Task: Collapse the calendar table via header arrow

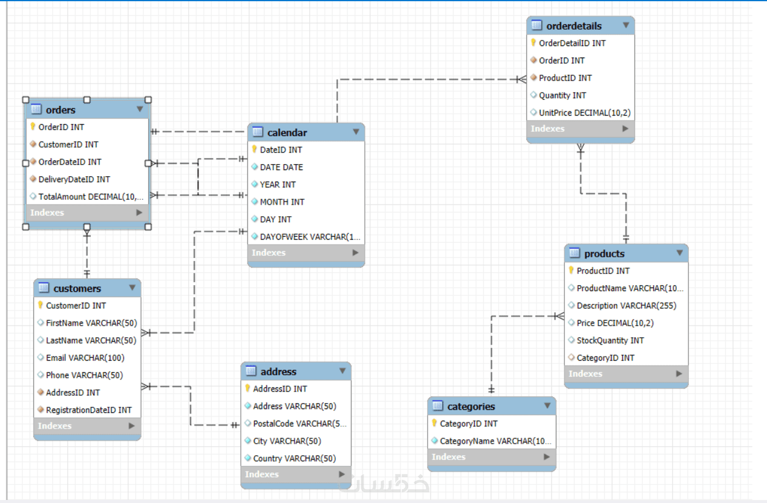Action: click(x=356, y=133)
